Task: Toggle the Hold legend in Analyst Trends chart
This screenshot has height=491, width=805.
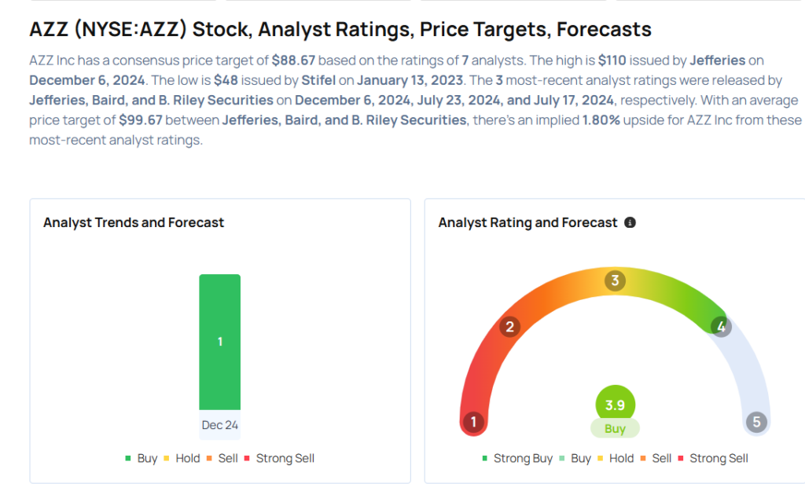Action: (182, 458)
